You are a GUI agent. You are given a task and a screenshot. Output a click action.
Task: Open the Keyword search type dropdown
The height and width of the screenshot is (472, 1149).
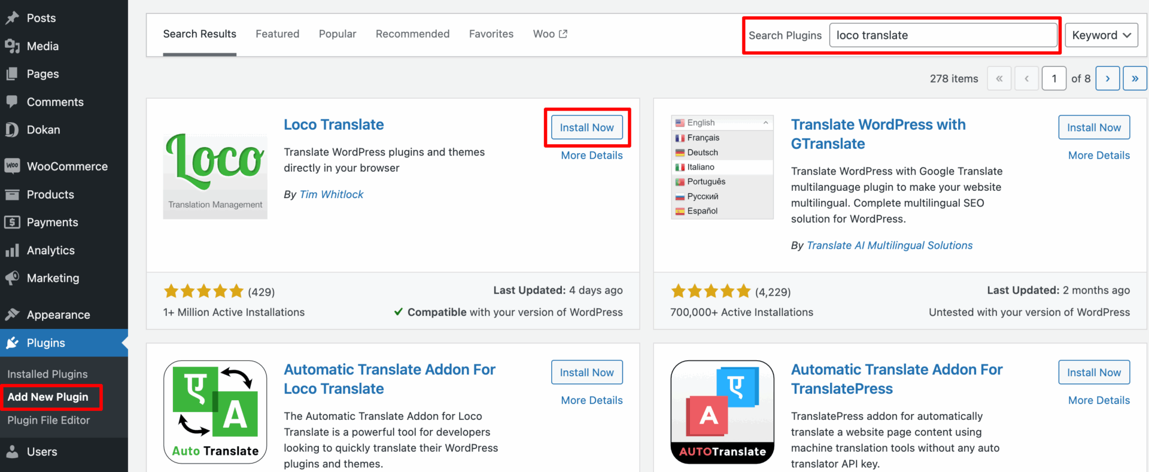(1102, 35)
